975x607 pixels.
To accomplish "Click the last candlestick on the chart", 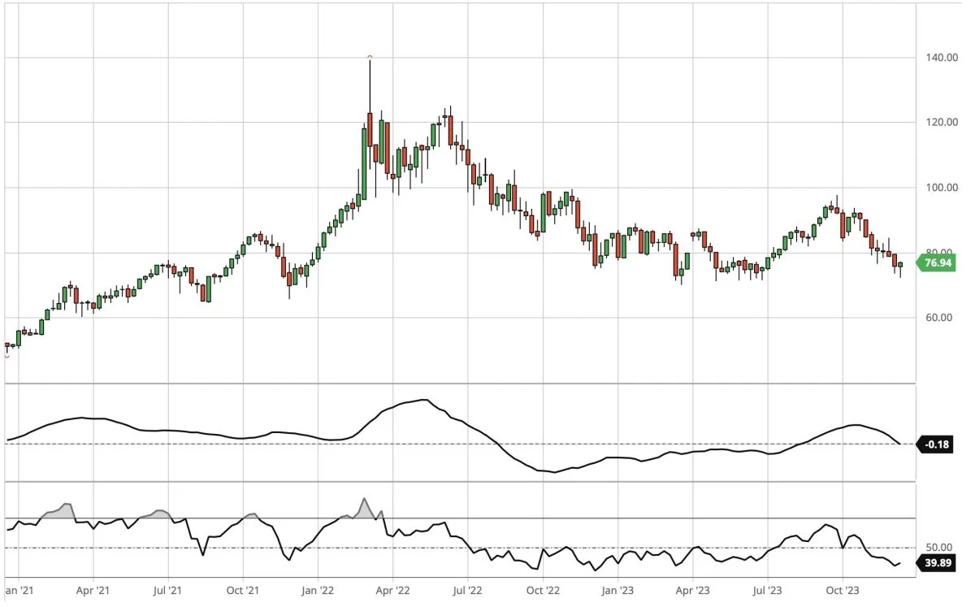I will (900, 265).
